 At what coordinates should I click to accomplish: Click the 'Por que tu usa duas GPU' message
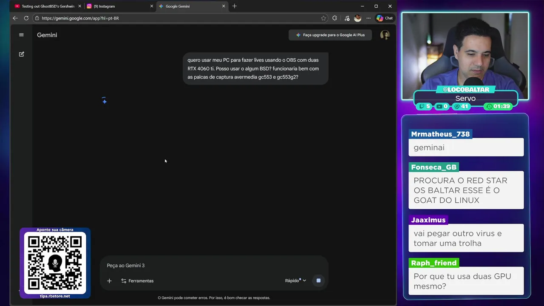[466, 281]
